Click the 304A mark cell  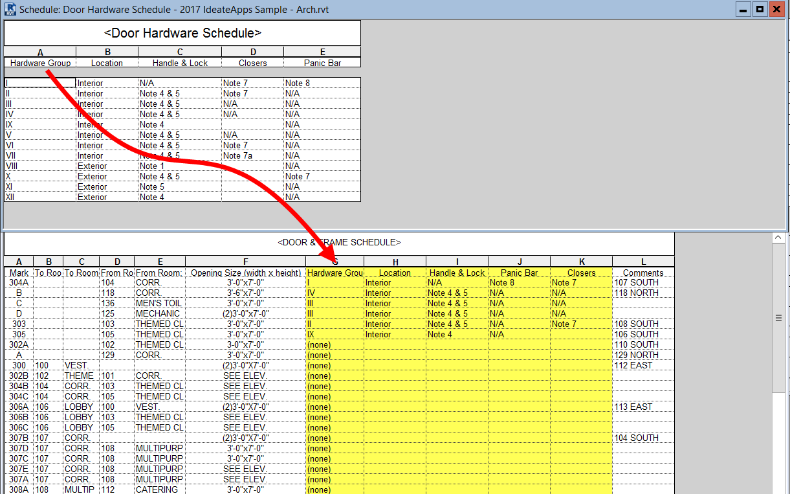point(19,282)
